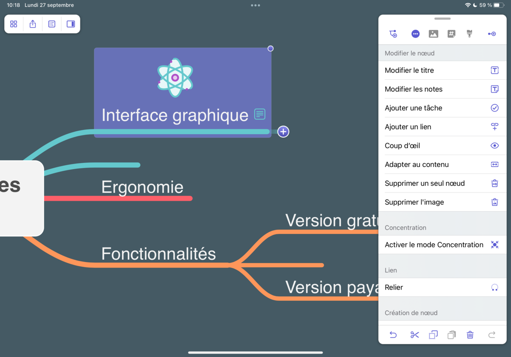Choose Supprimer un seul nœud

click(x=442, y=183)
